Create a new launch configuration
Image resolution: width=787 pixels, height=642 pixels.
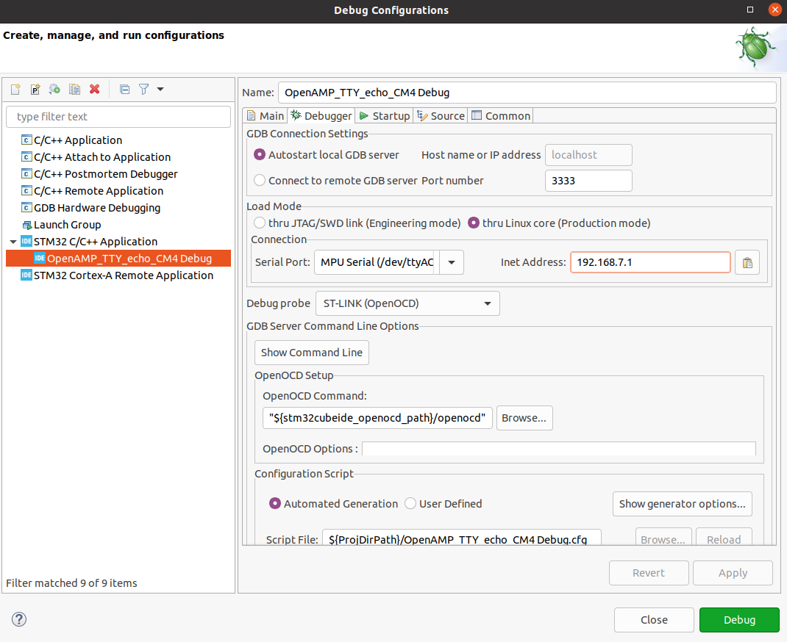point(15,89)
